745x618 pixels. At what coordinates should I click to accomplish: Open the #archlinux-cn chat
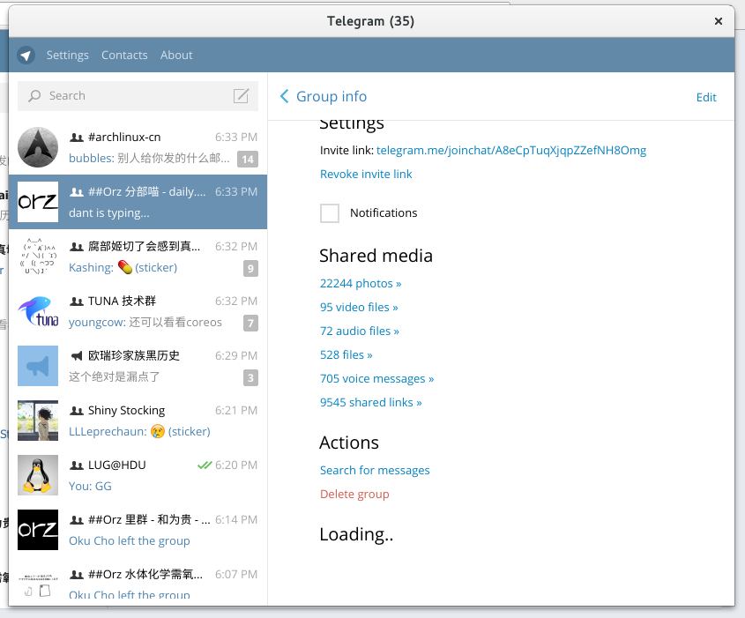click(138, 147)
